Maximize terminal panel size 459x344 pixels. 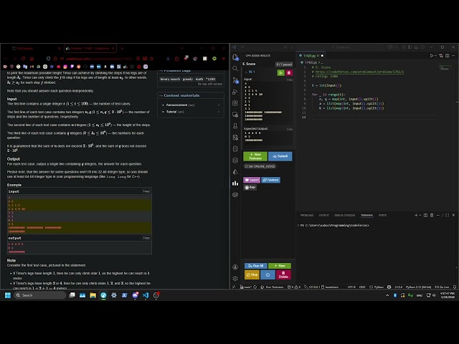447,215
